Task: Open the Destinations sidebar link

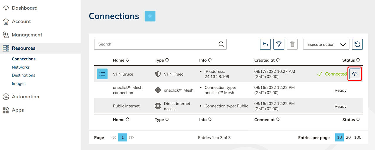Action: [x=23, y=75]
